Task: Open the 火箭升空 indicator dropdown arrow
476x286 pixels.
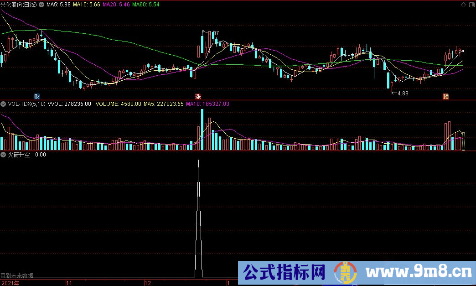Action: 3,155
